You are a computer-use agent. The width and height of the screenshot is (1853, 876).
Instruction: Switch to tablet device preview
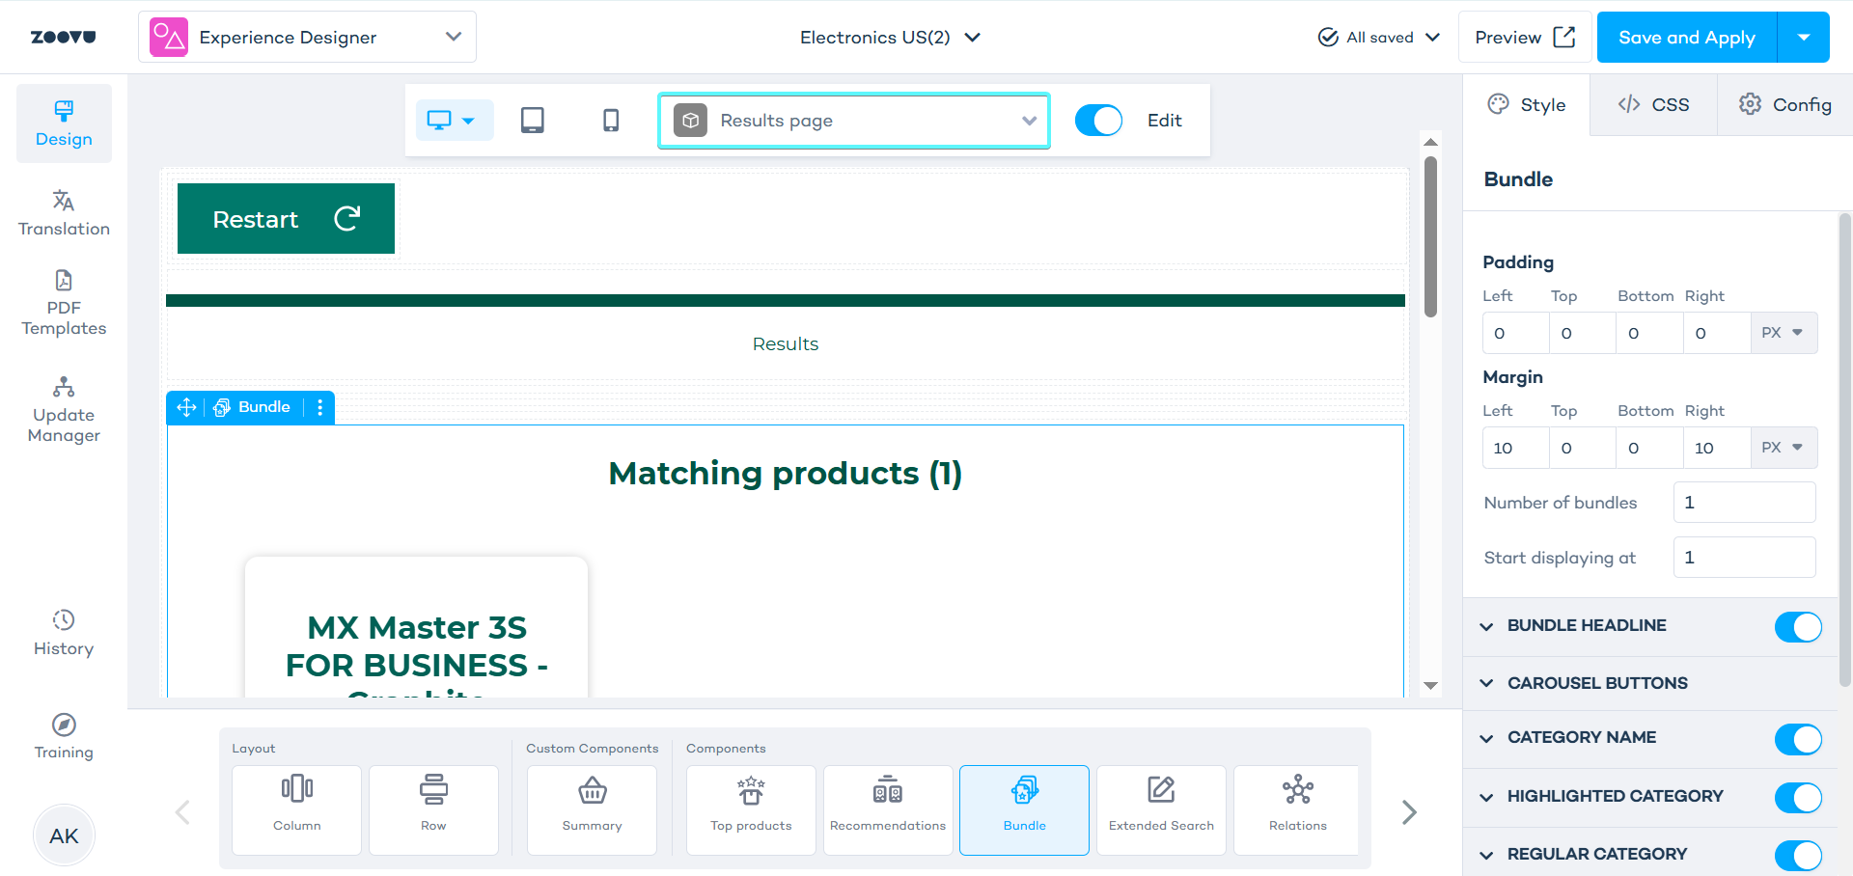[532, 121]
